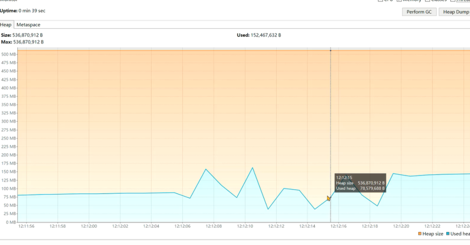The width and height of the screenshot is (470, 245).
Task: Click the Perform GC button
Action: (420, 12)
